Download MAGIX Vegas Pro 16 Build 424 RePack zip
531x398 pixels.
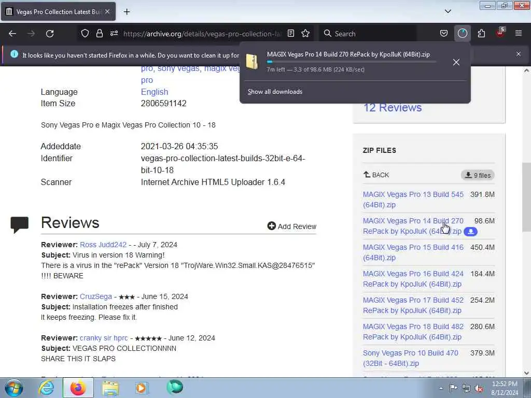(413, 279)
